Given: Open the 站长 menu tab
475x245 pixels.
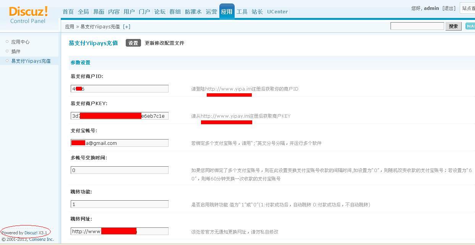Looking at the screenshot, I should pos(257,11).
